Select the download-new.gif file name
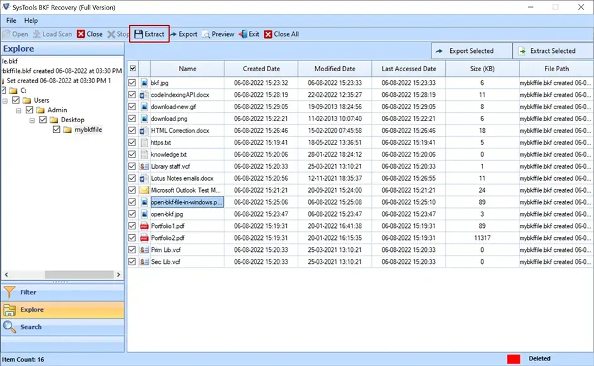The image size is (594, 366). 173,106
